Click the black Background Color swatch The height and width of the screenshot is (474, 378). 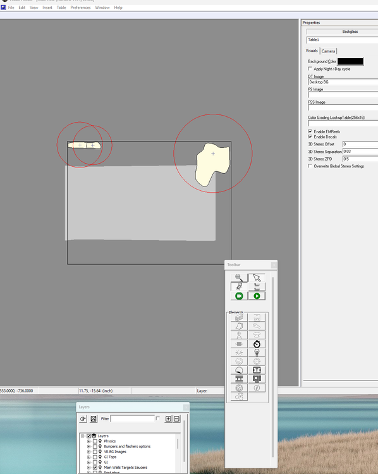(x=350, y=61)
